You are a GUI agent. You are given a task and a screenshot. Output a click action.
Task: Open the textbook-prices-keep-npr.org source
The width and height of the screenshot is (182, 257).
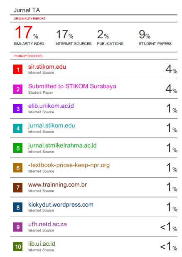click(x=69, y=165)
